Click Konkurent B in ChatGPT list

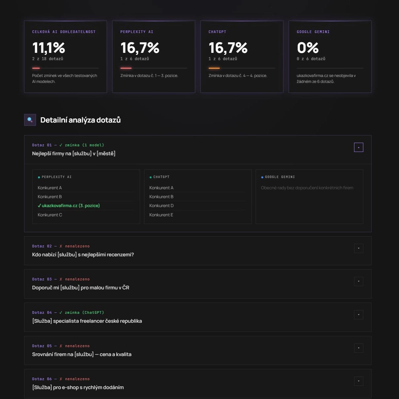161,197
